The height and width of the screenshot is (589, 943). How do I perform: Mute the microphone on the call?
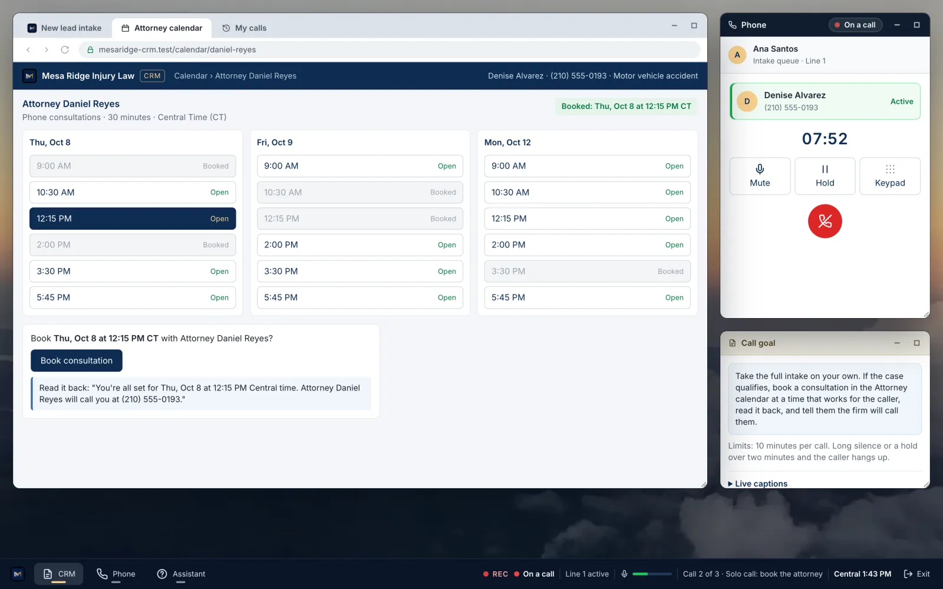(x=760, y=176)
